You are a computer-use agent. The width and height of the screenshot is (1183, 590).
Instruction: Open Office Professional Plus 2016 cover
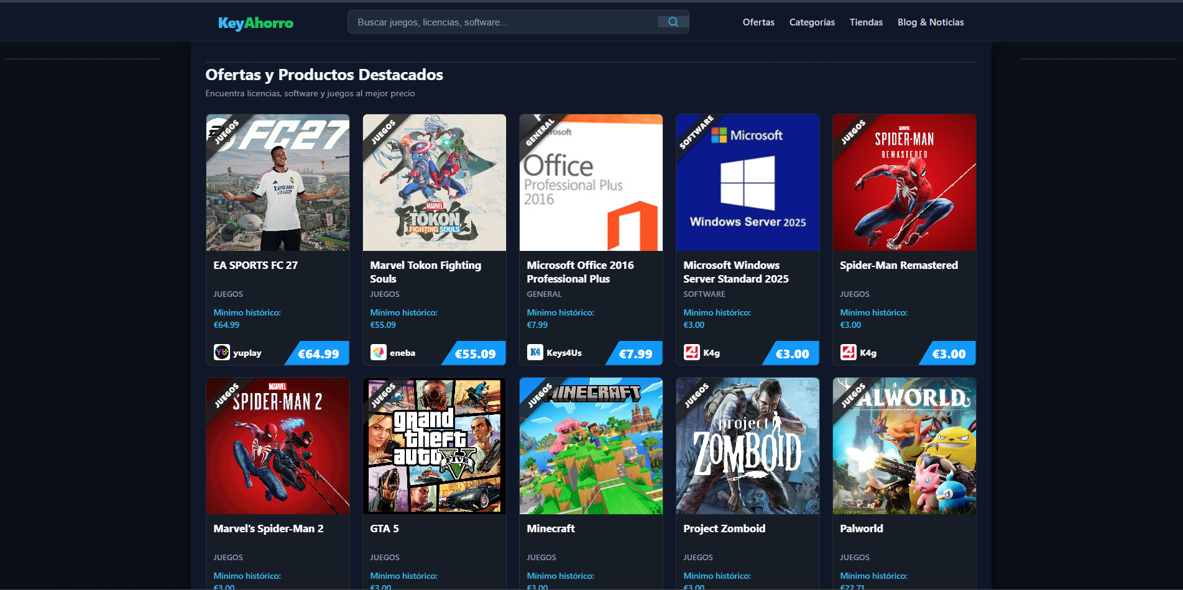[591, 183]
